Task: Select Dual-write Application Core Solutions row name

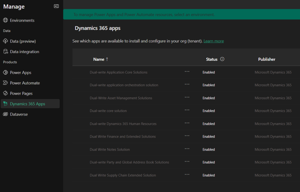Action: pyautogui.click(x=119, y=72)
